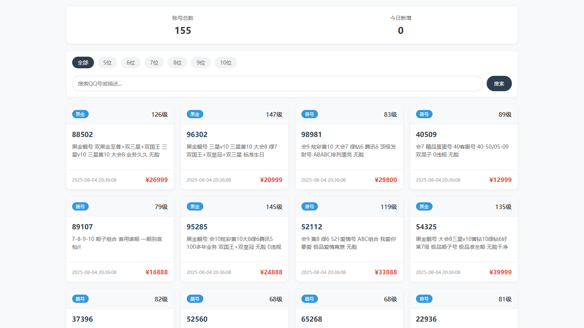Click the 普号 badge on card 52112

pos(309,206)
